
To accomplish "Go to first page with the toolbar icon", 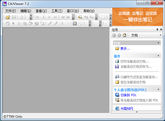I will tap(37, 17).
